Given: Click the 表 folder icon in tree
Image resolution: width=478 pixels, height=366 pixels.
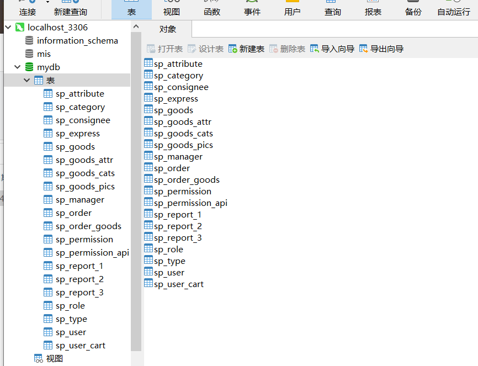Looking at the screenshot, I should point(39,80).
